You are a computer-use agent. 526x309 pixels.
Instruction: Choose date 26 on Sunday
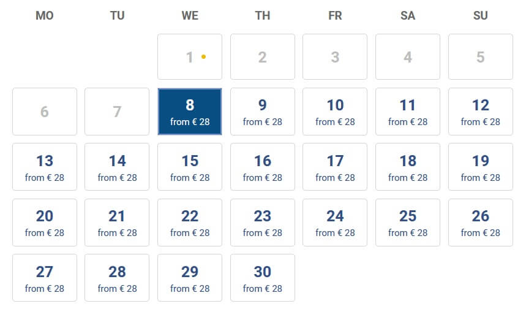(481, 222)
